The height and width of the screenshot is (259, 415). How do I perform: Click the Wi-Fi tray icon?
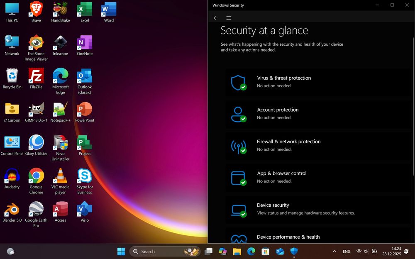[359, 251]
